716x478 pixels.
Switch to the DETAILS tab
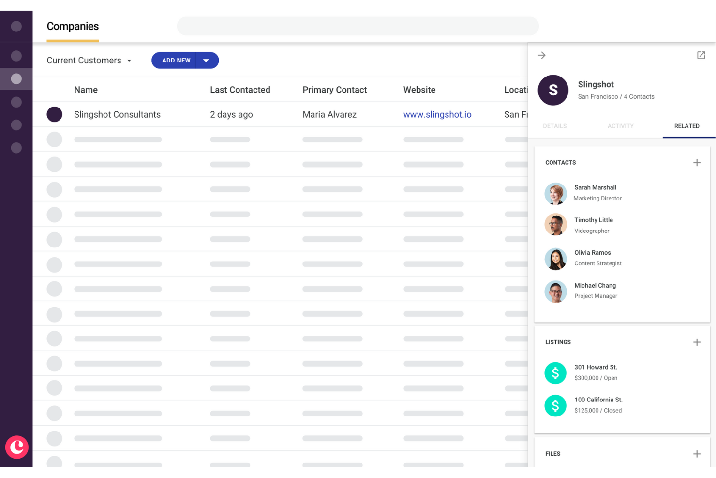(x=554, y=126)
